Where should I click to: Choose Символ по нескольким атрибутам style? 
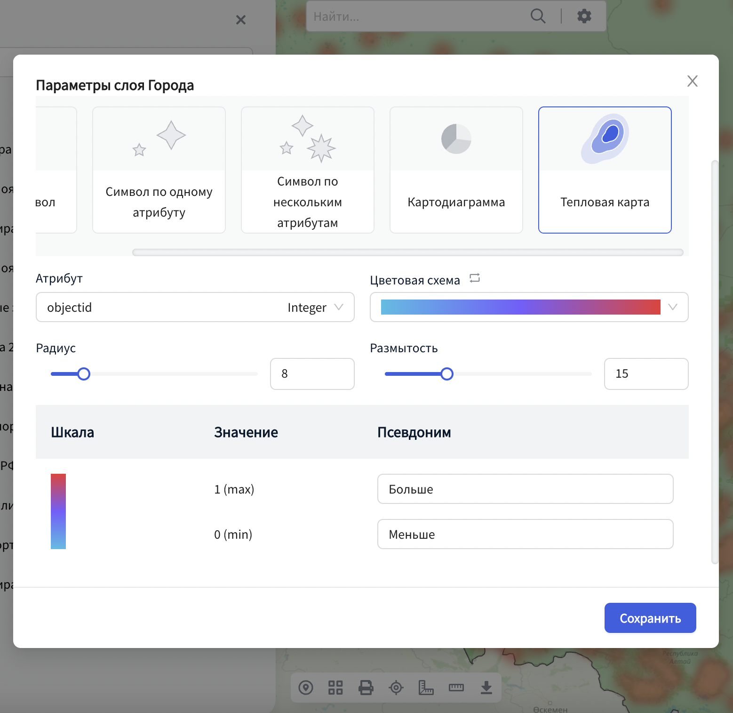pyautogui.click(x=307, y=170)
